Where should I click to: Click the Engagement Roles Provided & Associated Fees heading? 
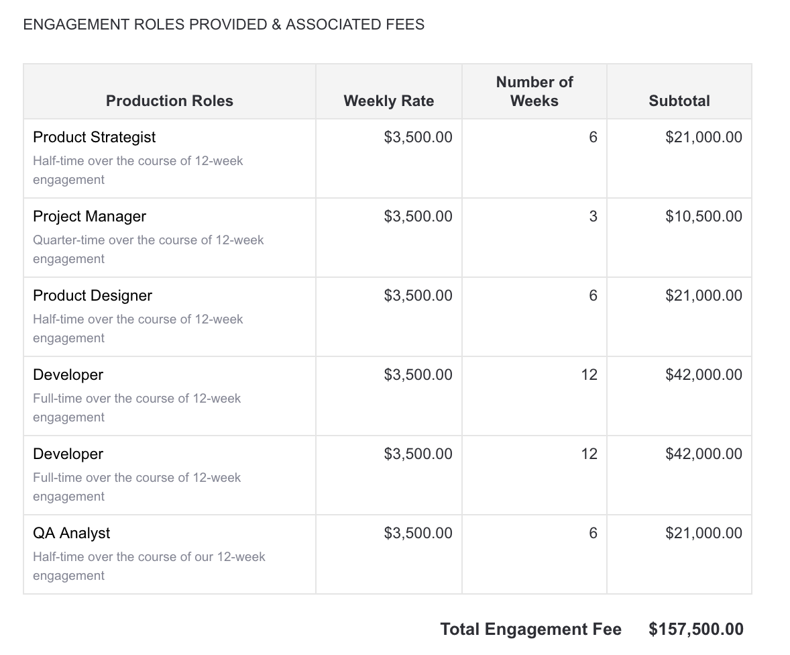pyautogui.click(x=223, y=25)
